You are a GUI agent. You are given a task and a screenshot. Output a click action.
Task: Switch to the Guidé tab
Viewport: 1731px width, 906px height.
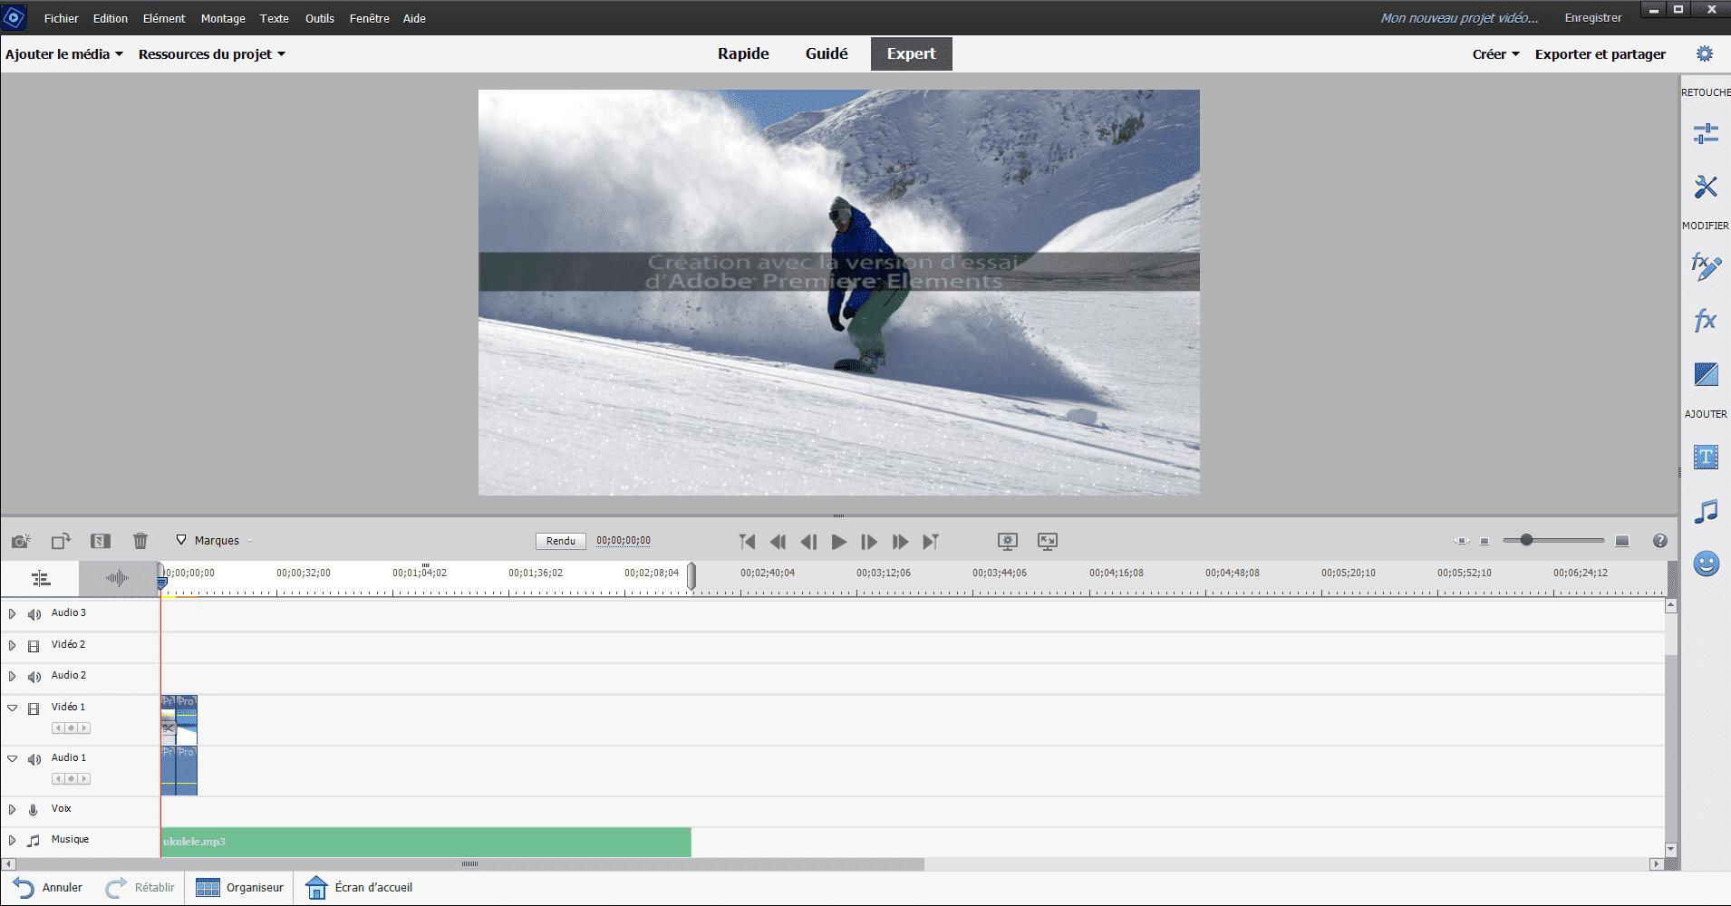point(826,53)
